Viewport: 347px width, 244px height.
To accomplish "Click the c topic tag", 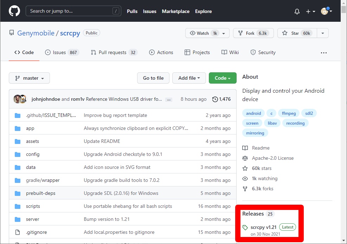I will pos(271,113).
